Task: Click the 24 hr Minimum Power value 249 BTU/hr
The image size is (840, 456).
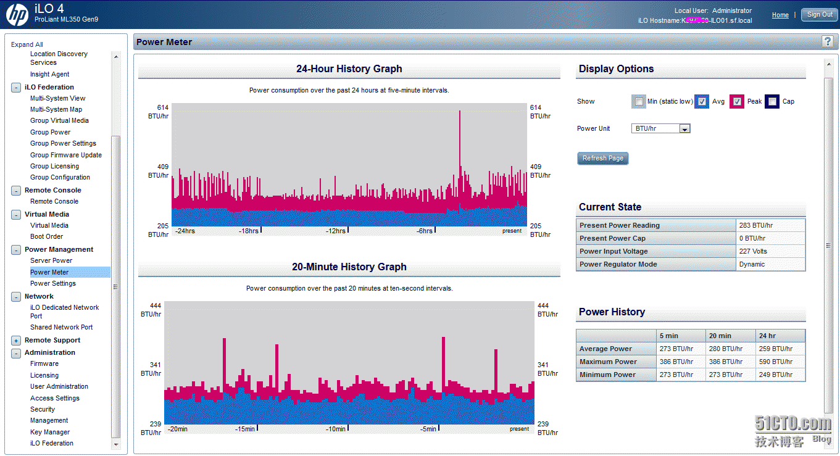Action: (775, 375)
